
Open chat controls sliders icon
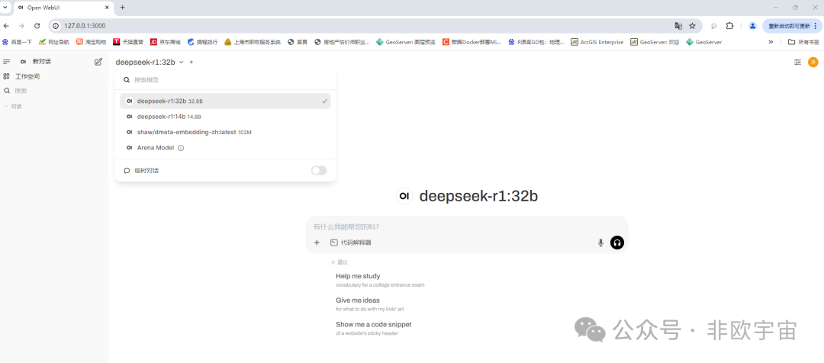point(797,62)
